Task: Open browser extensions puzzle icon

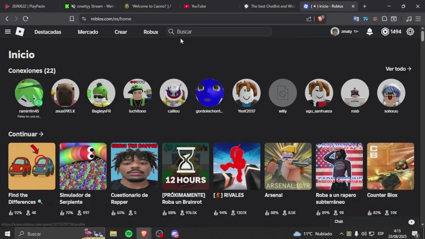Action: pos(384,19)
